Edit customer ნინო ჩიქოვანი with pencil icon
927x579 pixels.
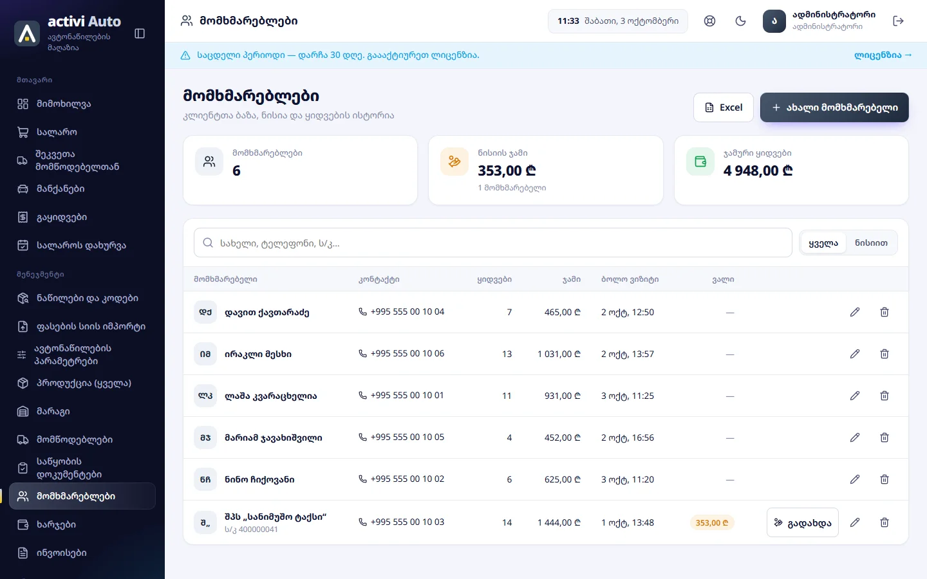coord(855,479)
